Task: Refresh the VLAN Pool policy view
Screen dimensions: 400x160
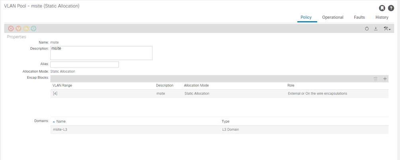Action: pyautogui.click(x=367, y=29)
